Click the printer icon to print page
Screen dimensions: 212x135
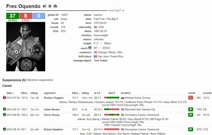coord(55,6)
